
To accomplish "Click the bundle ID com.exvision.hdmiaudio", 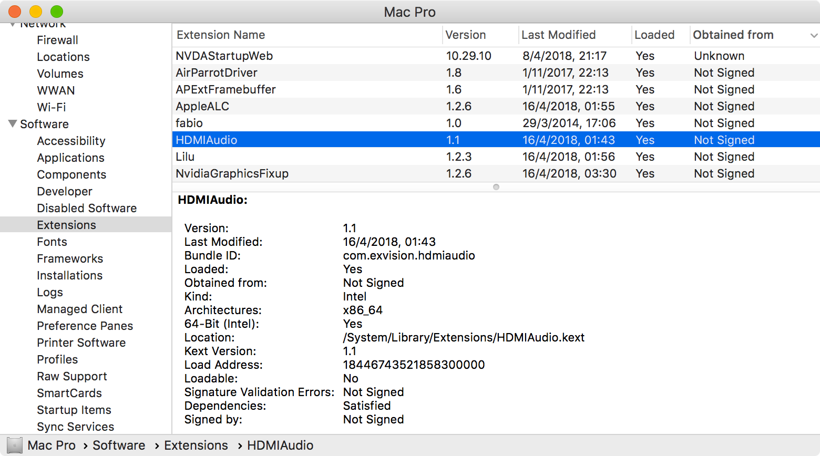I will [x=409, y=255].
